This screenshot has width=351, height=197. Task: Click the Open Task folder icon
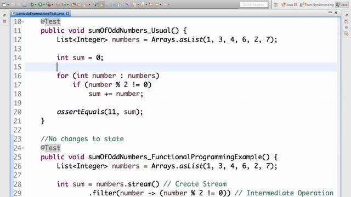pyautogui.click(x=80, y=4)
